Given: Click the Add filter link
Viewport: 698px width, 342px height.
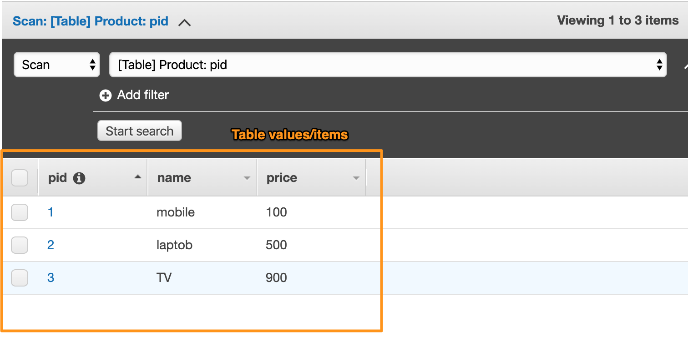Looking at the screenshot, I should click(x=143, y=95).
